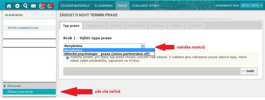Viewport: 265px width, 100px height.
Task: Open notifications icon with badge 16
Action: [x=42, y=6]
